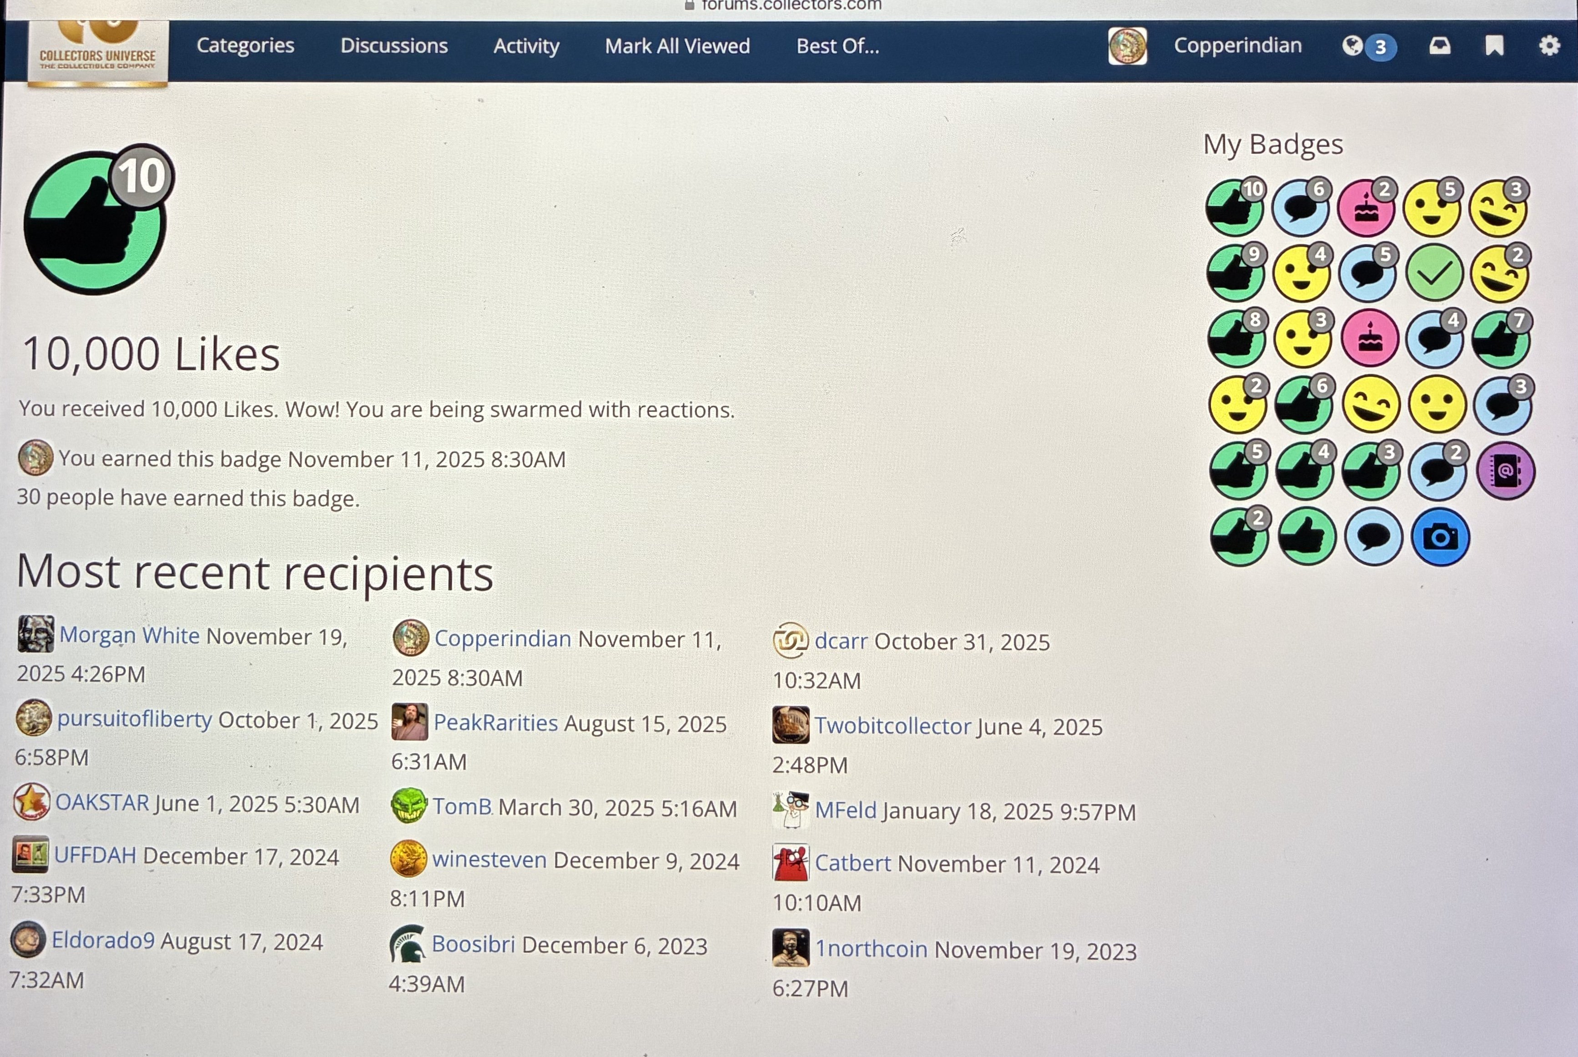Click the pink birthday cake badge numbered 2
Screen dimensions: 1578x1057
[x=1366, y=207]
